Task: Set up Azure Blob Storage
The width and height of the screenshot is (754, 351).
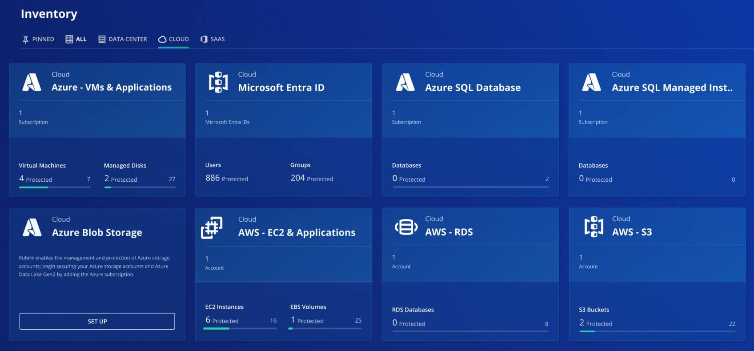Action: [97, 321]
